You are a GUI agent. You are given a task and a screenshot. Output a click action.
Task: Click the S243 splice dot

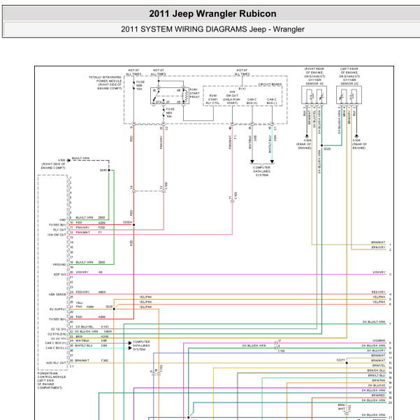coord(109,170)
